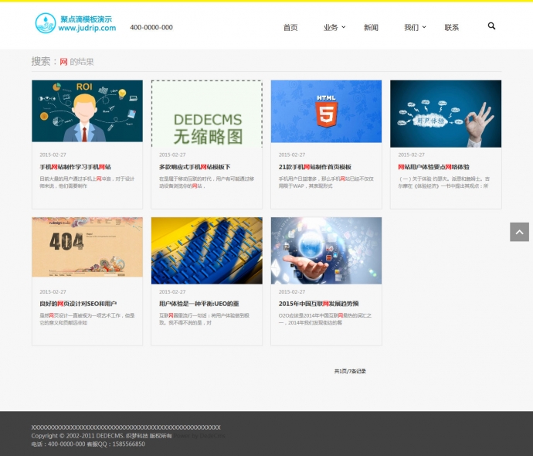Open article 手机网站制作学习手机网站
This screenshot has height=456, width=533.
click(x=75, y=167)
